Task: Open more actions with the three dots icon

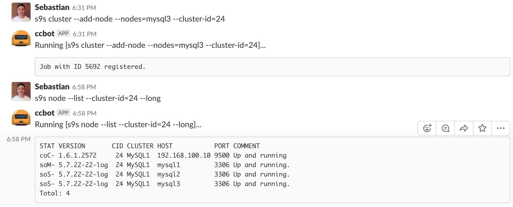Action: click(x=501, y=128)
